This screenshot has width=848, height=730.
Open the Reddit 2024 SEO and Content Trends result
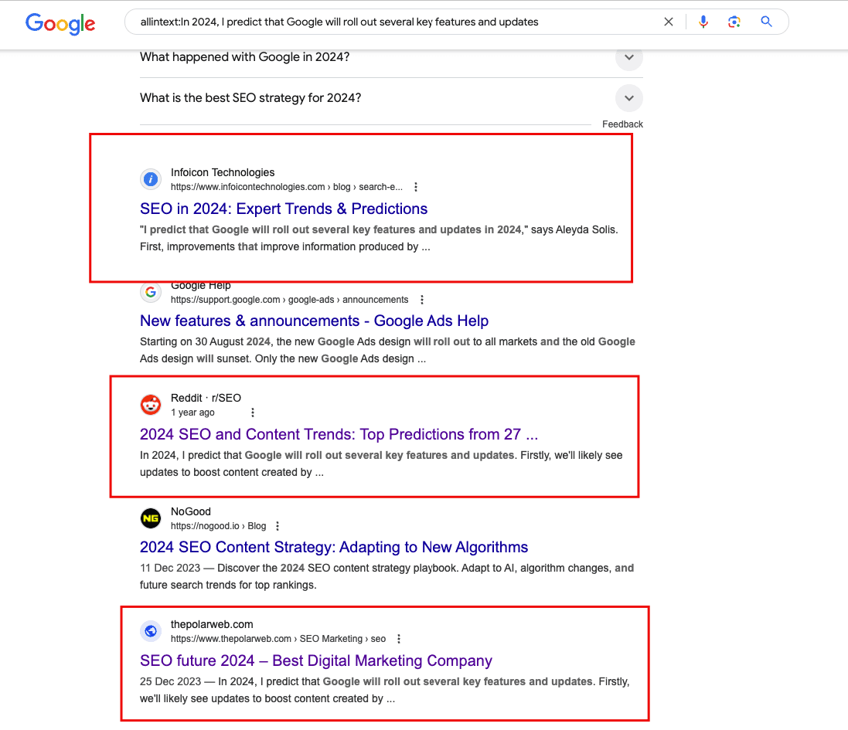339,434
